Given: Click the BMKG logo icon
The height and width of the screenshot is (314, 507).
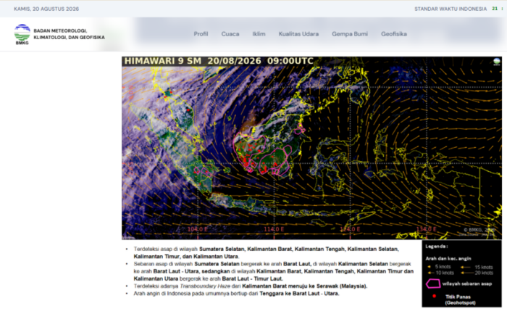Looking at the screenshot, I should point(22,34).
